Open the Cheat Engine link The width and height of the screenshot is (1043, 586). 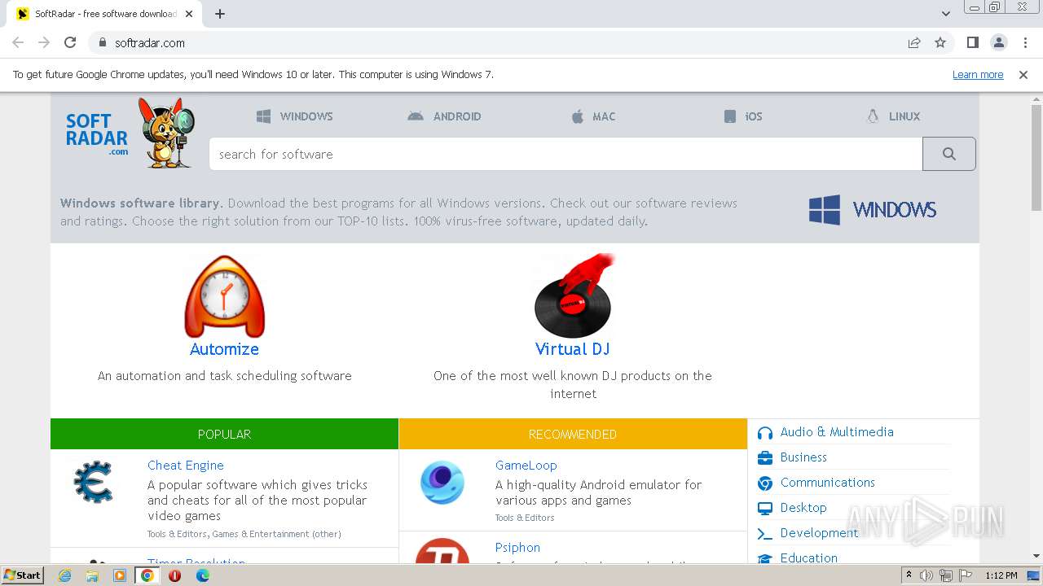(x=186, y=466)
